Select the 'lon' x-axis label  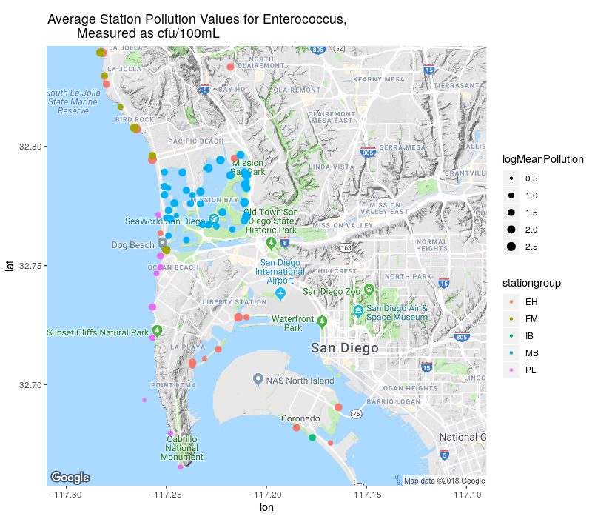[266, 507]
